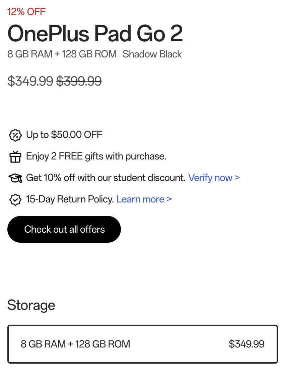The width and height of the screenshot is (286, 374).
Task: Click the $349.99 price inside the storage option
Action: (x=246, y=344)
